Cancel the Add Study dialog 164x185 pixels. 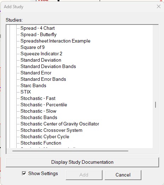[123, 175]
